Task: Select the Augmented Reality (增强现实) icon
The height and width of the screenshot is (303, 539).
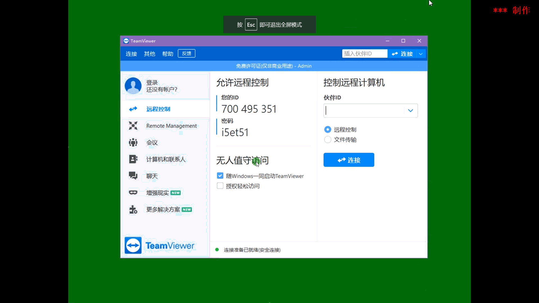Action: [x=133, y=192]
